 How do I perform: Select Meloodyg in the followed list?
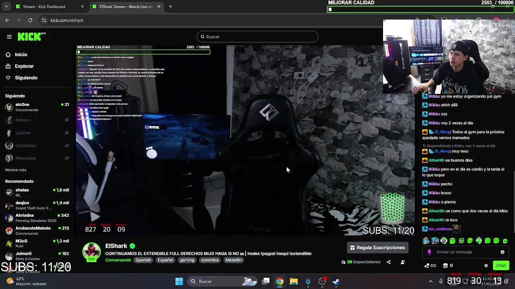pos(37,158)
